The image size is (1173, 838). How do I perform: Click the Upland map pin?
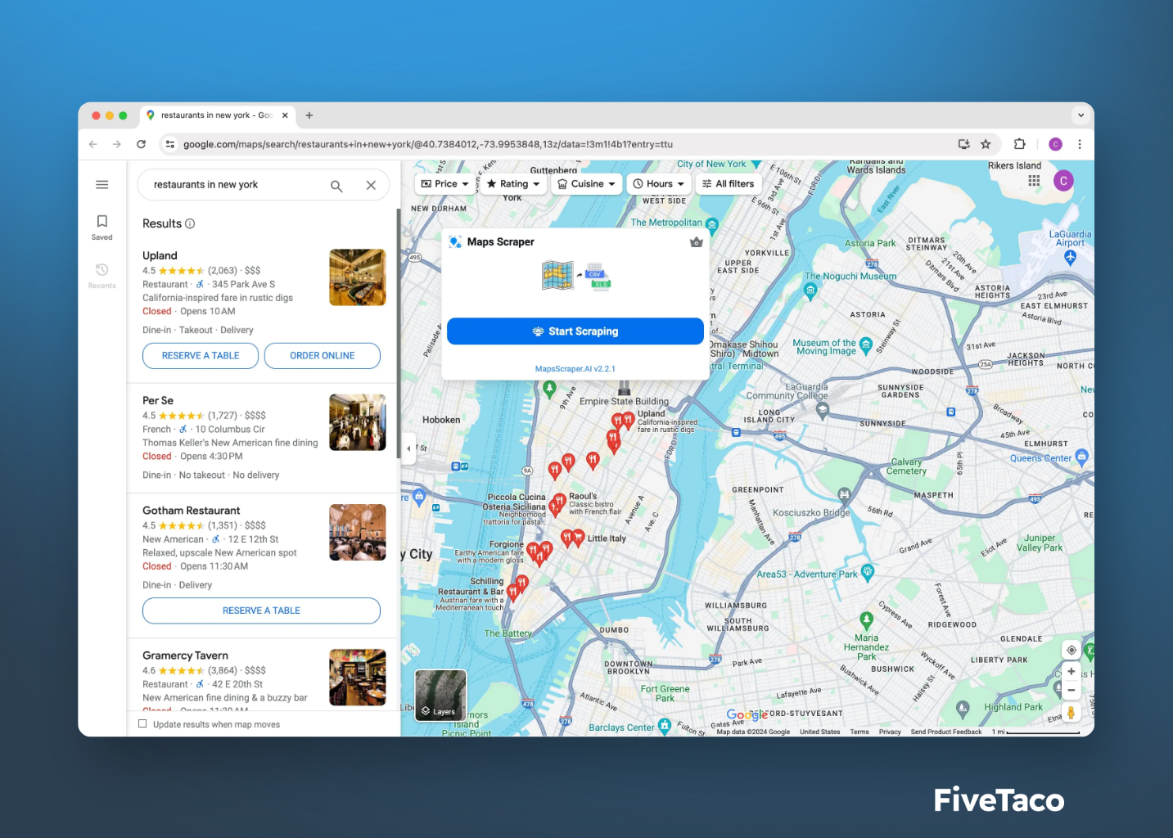[629, 420]
